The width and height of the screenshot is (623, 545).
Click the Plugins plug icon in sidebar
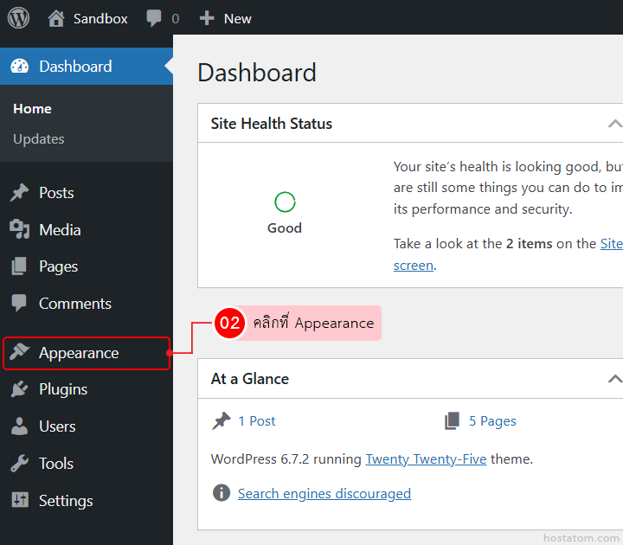pyautogui.click(x=19, y=389)
